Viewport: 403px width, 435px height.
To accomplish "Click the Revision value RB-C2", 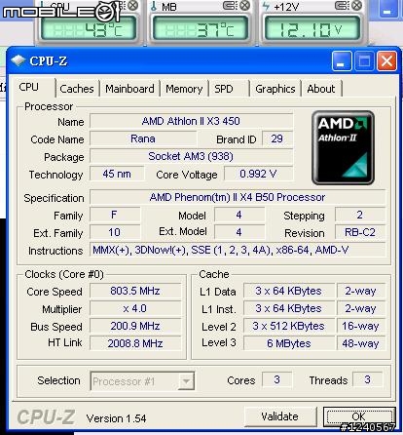I will coord(360,232).
